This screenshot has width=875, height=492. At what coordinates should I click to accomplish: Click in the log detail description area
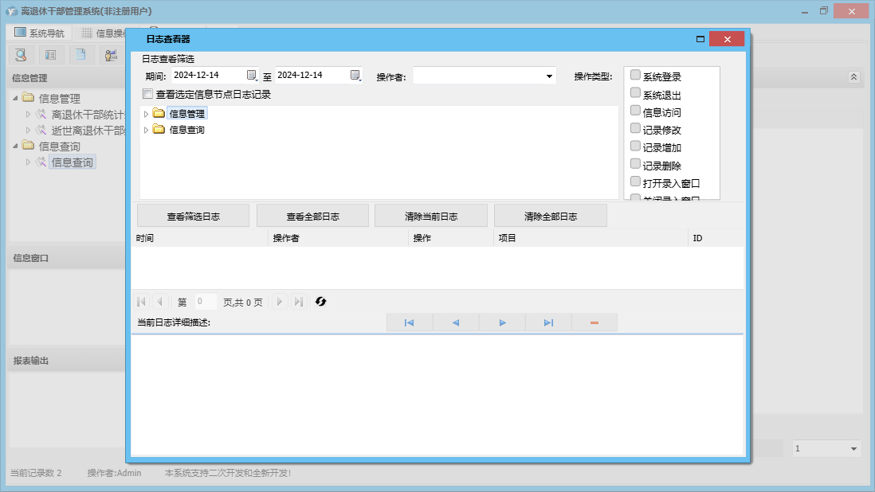(437, 395)
